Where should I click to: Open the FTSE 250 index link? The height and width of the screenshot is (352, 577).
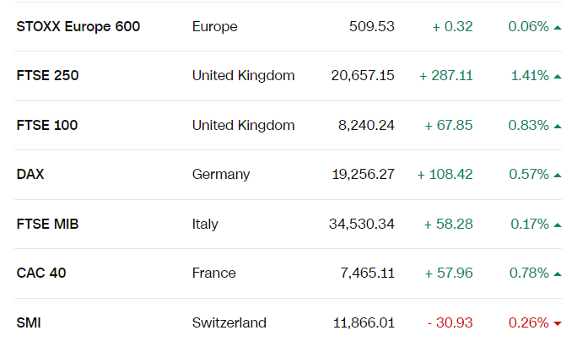[x=47, y=76]
